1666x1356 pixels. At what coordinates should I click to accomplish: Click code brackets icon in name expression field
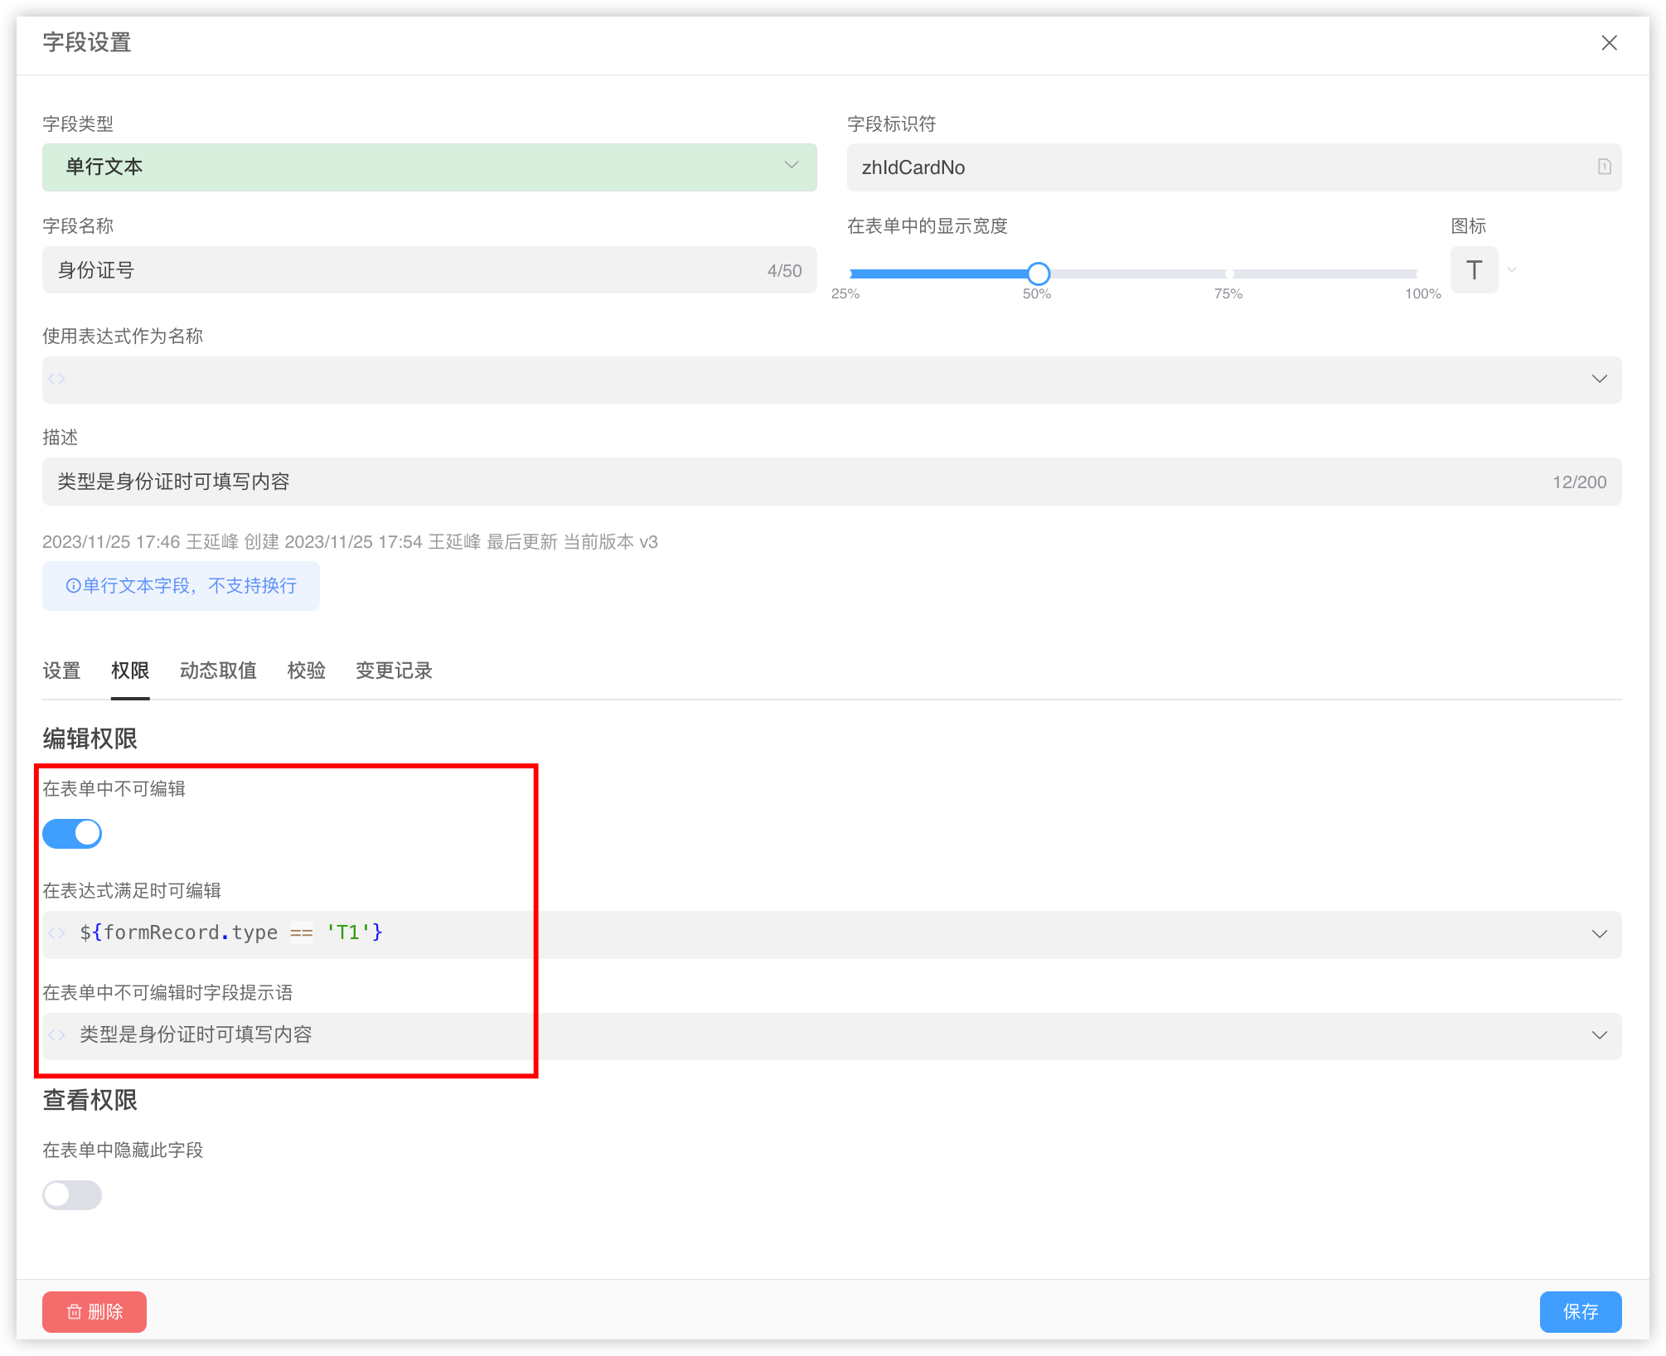click(x=56, y=379)
